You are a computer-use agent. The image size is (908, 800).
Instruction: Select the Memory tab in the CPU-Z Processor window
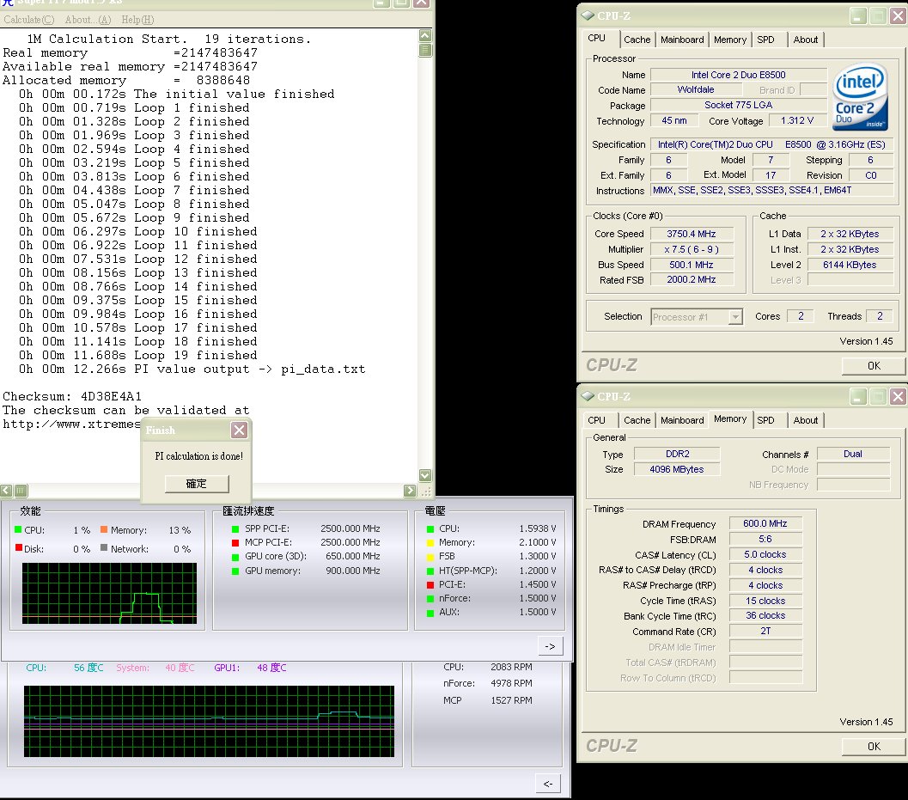pos(730,40)
